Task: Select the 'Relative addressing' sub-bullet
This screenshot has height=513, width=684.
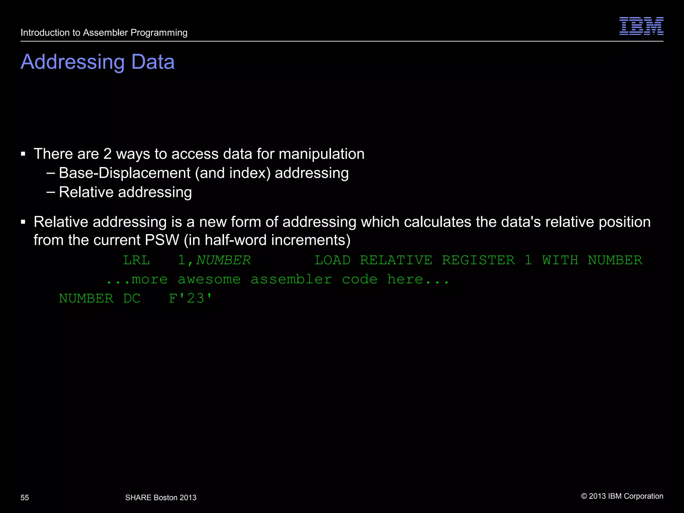Action: click(125, 192)
